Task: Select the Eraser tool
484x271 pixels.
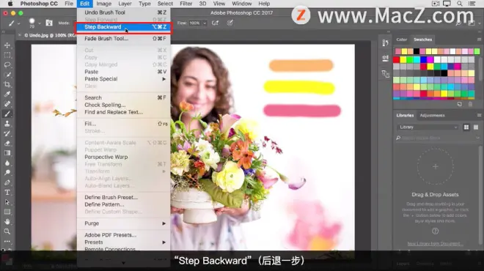Action: click(x=7, y=144)
